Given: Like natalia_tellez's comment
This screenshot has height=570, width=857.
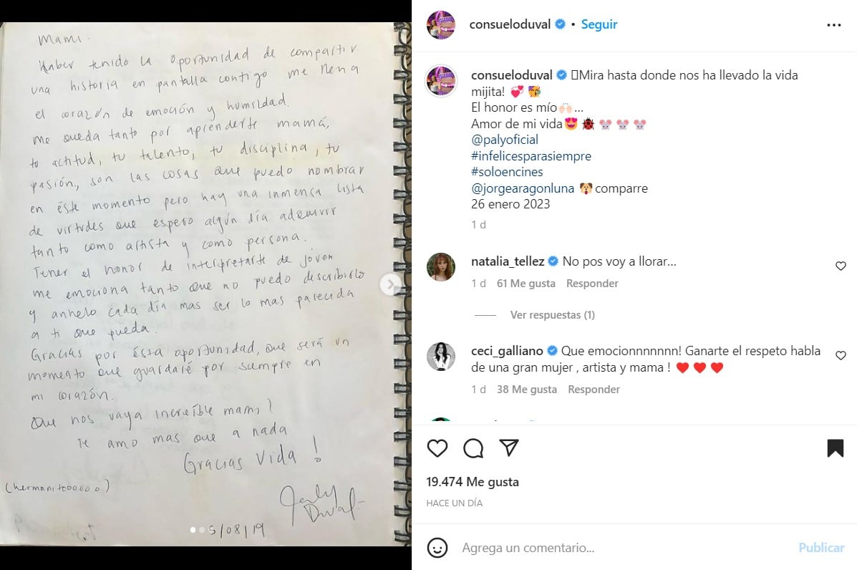Looking at the screenshot, I should (x=841, y=266).
